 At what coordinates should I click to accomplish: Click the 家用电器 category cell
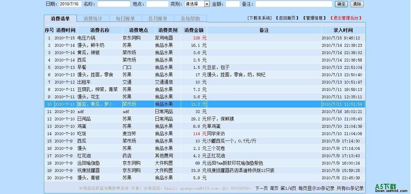click(164, 38)
